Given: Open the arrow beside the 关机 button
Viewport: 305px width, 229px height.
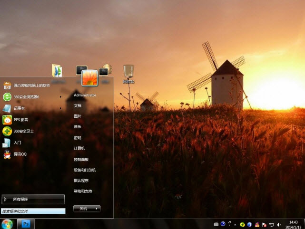Looking at the screenshot, I should pos(97,208).
